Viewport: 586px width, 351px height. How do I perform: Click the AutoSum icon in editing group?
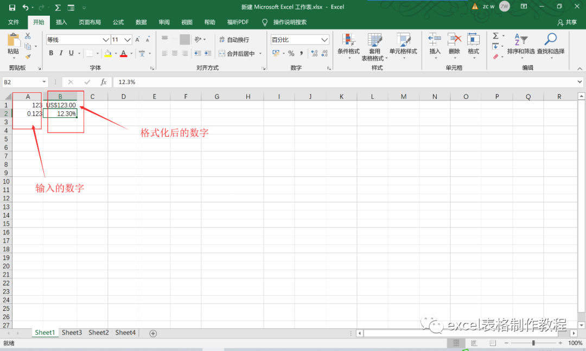pos(495,36)
